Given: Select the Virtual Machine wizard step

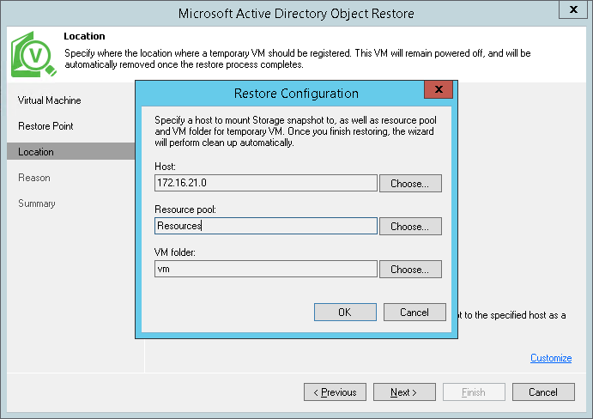Looking at the screenshot, I should coord(50,100).
